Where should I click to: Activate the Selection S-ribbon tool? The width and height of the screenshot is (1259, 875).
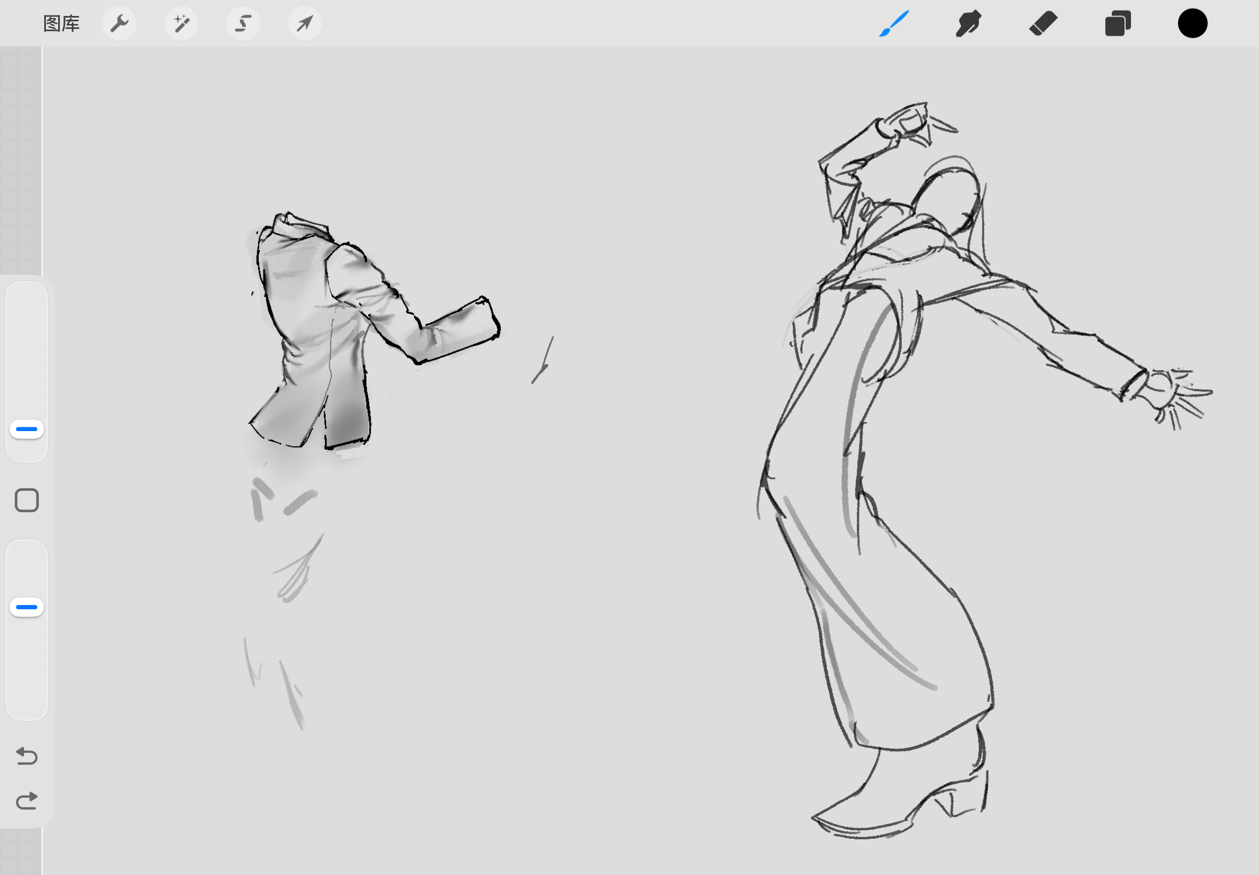pos(243,23)
